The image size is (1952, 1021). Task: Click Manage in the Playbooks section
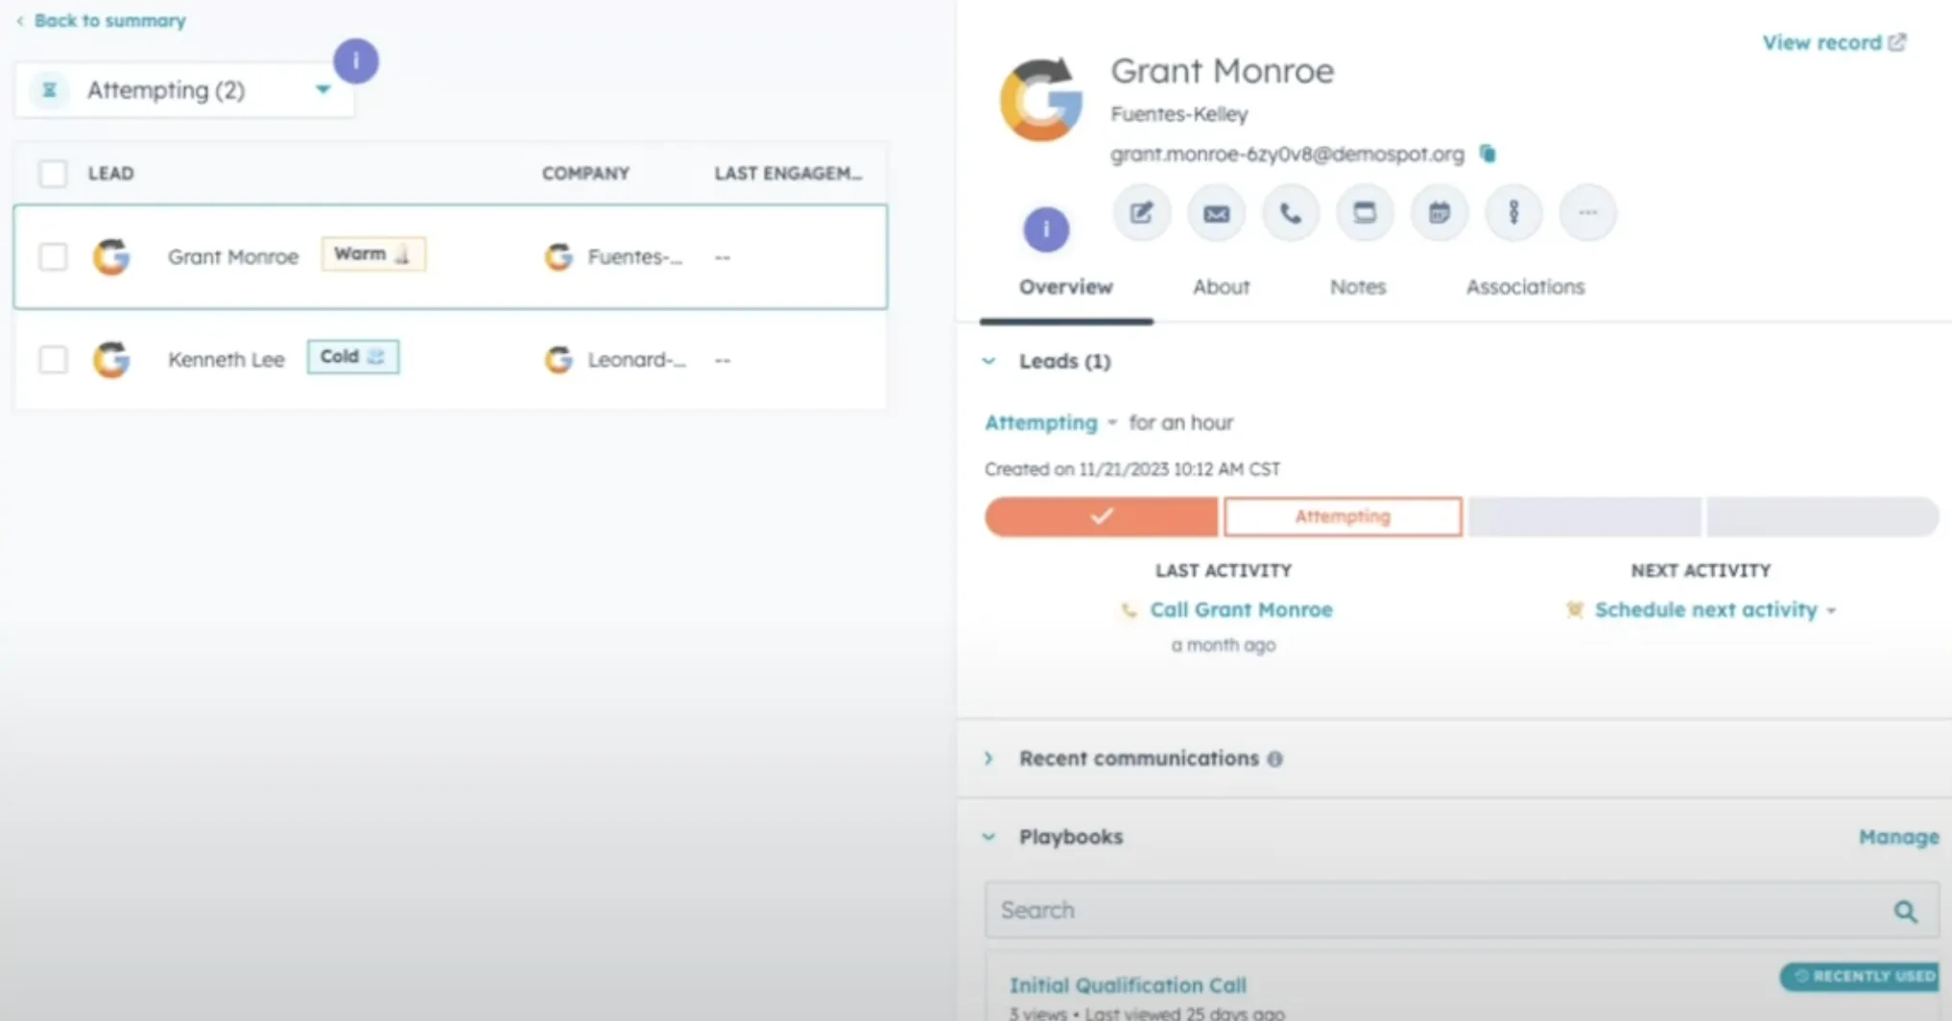[1898, 837]
